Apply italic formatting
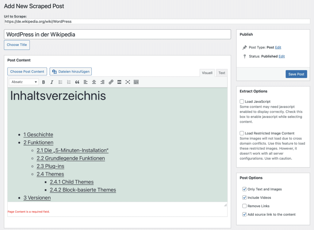The width and height of the screenshot is (314, 230). [52, 82]
